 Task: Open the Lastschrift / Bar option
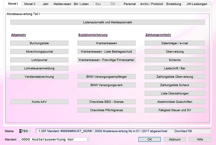(x=175, y=68)
